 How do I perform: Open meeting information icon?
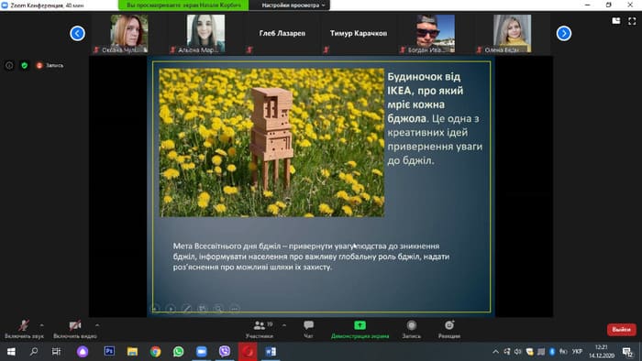pyautogui.click(x=9, y=65)
